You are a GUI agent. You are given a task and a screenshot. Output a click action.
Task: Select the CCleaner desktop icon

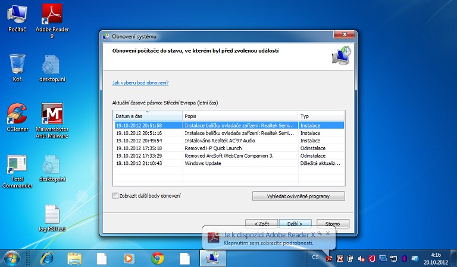(x=17, y=114)
